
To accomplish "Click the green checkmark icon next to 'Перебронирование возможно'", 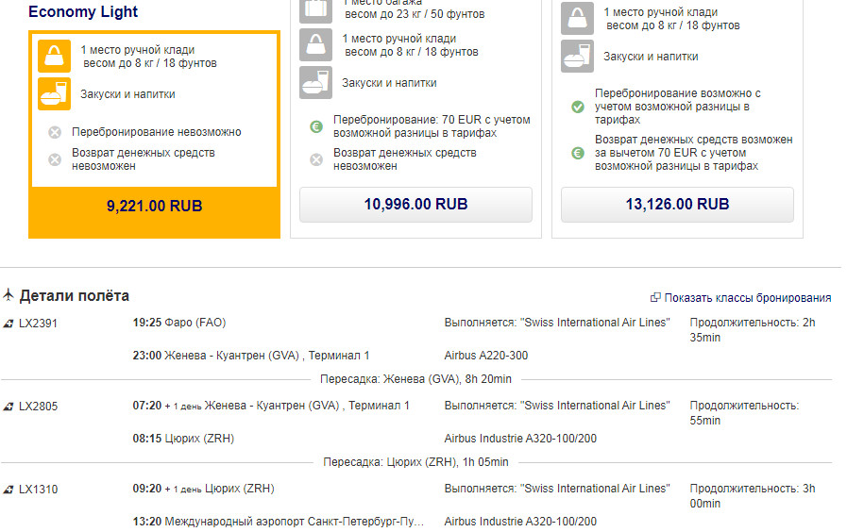I will [578, 107].
